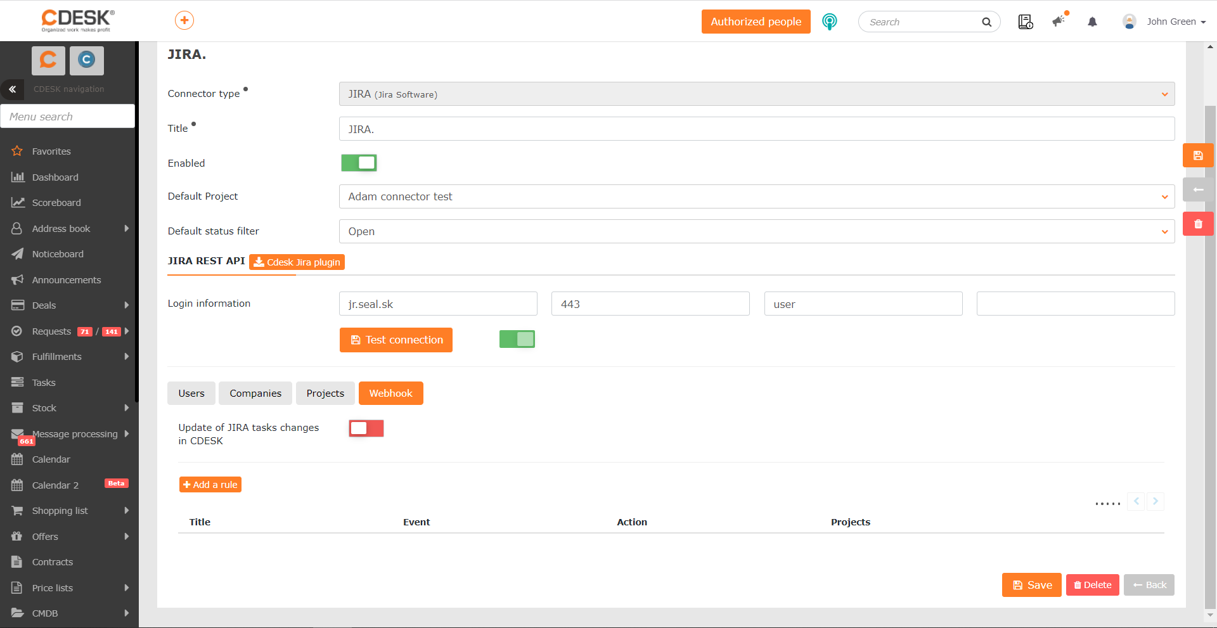Collapse the sidebar with double-chevron icon
This screenshot has width=1217, height=628.
[x=12, y=89]
